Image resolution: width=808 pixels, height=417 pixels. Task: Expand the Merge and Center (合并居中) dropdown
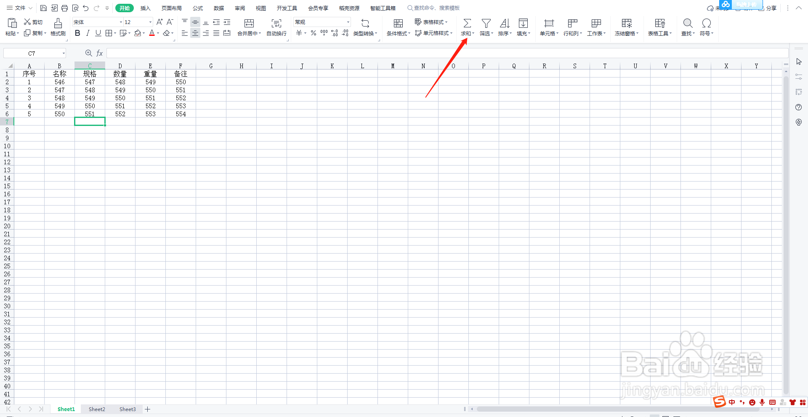260,34
